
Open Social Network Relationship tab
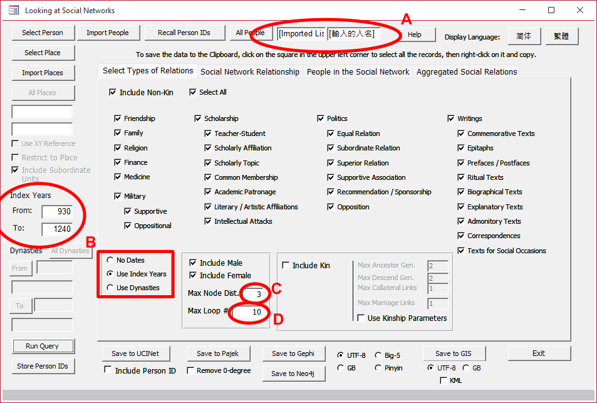click(250, 71)
